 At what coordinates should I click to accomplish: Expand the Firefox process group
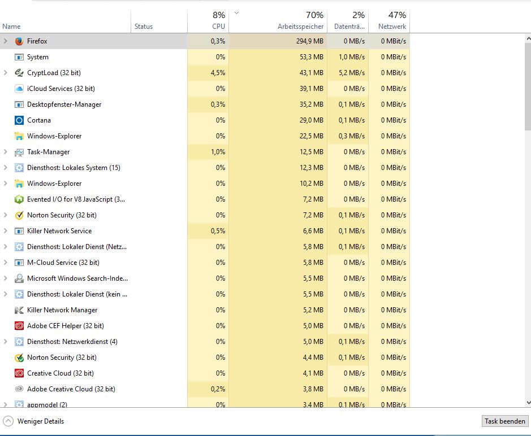pyautogui.click(x=5, y=41)
